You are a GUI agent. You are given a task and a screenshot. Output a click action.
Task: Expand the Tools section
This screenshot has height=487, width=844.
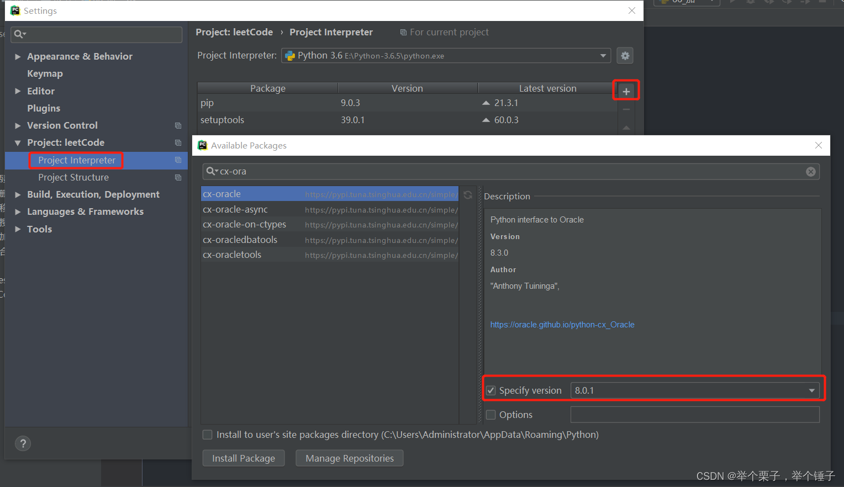(x=18, y=229)
